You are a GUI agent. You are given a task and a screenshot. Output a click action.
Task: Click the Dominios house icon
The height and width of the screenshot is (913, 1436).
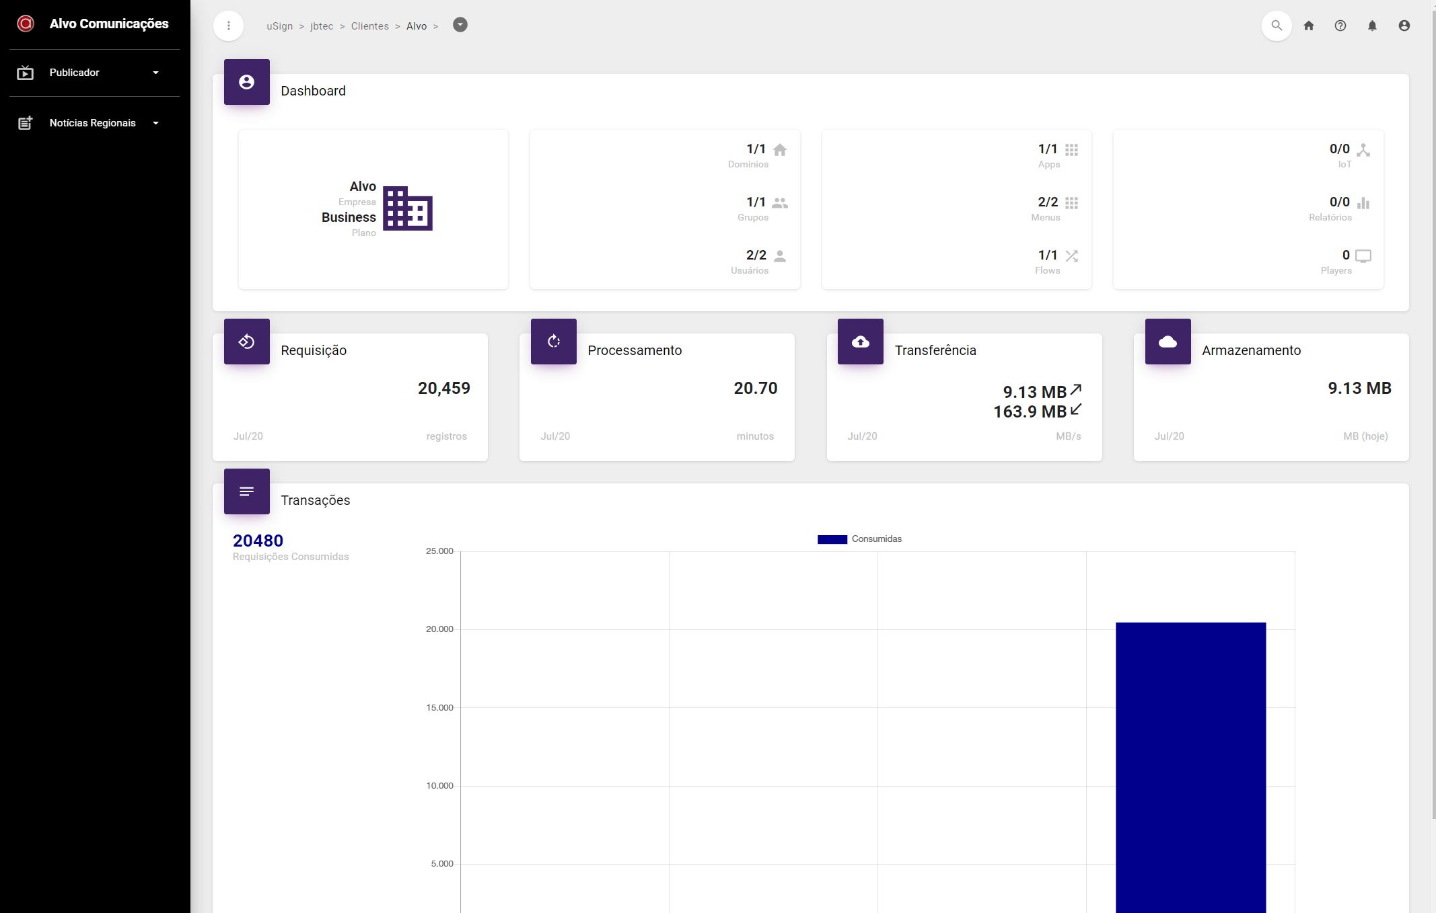pos(780,150)
